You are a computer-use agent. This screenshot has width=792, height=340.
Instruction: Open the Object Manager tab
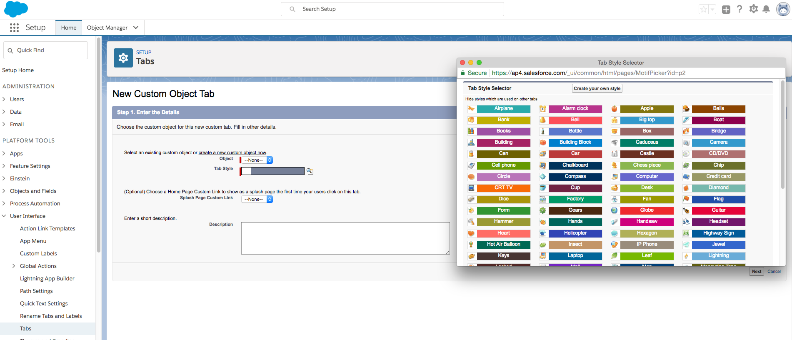pyautogui.click(x=107, y=27)
